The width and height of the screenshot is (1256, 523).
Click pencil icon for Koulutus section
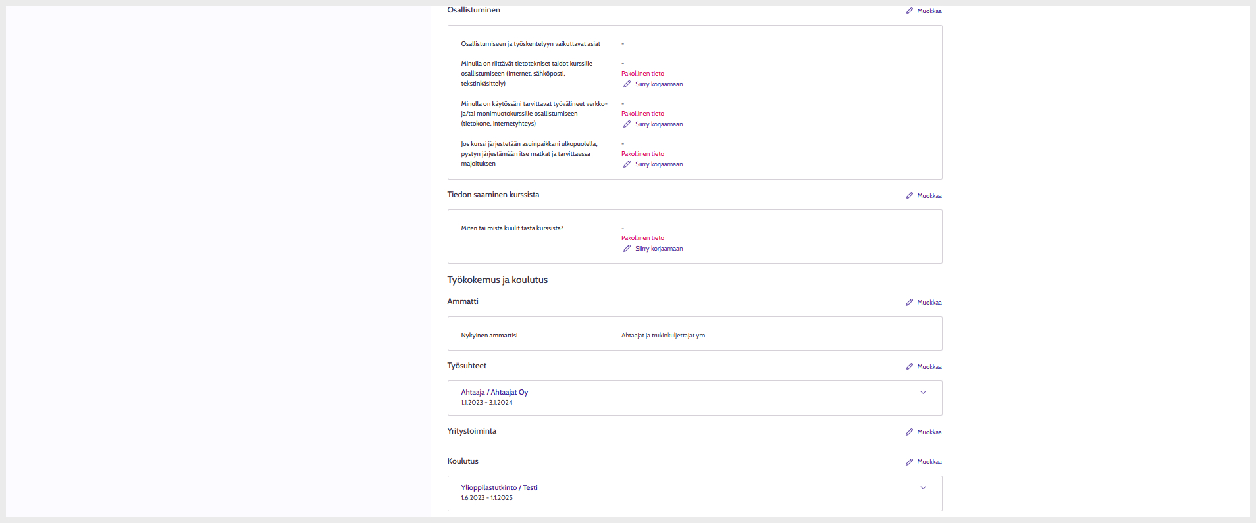[909, 462]
